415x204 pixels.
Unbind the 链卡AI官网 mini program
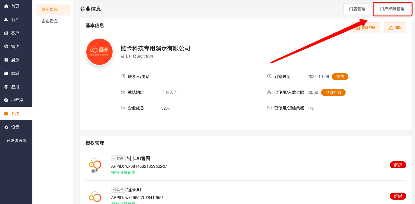coord(398,165)
